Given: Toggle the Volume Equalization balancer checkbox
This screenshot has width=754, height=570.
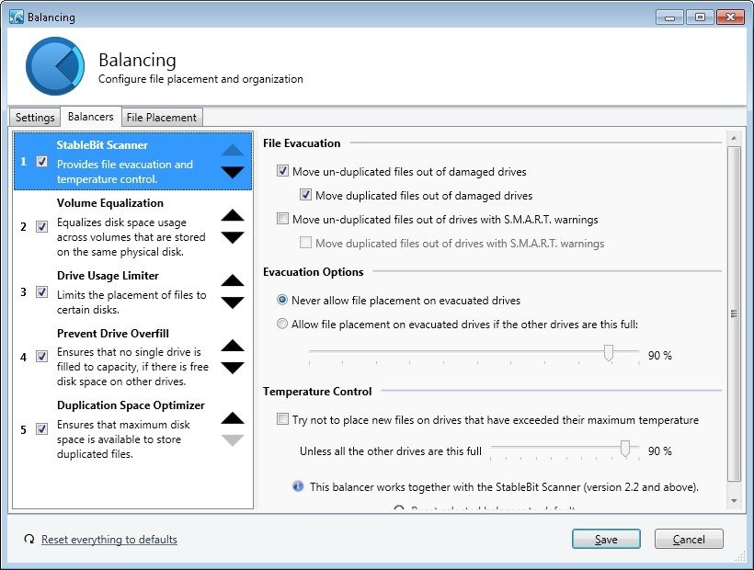Looking at the screenshot, I should [41, 226].
